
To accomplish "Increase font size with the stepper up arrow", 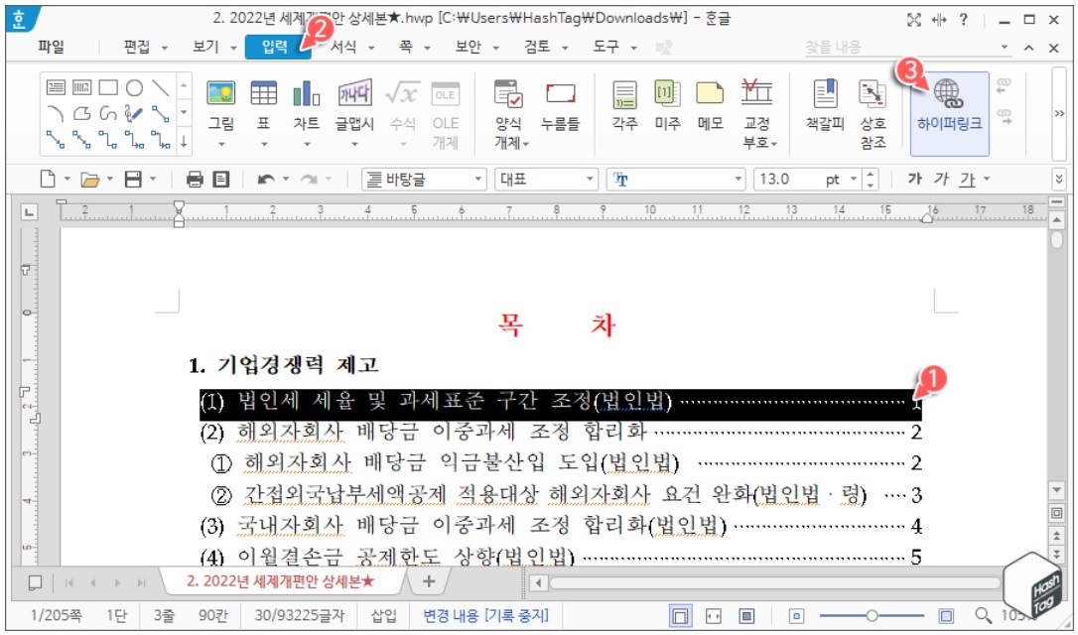I will tap(872, 175).
